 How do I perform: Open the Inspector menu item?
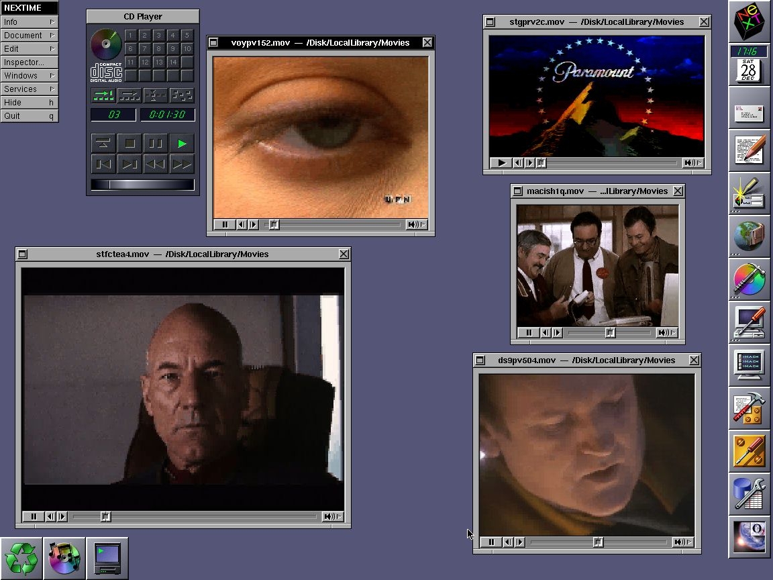click(29, 62)
